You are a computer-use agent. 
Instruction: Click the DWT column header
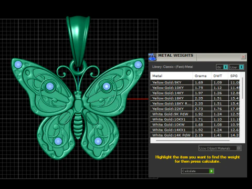219,76
